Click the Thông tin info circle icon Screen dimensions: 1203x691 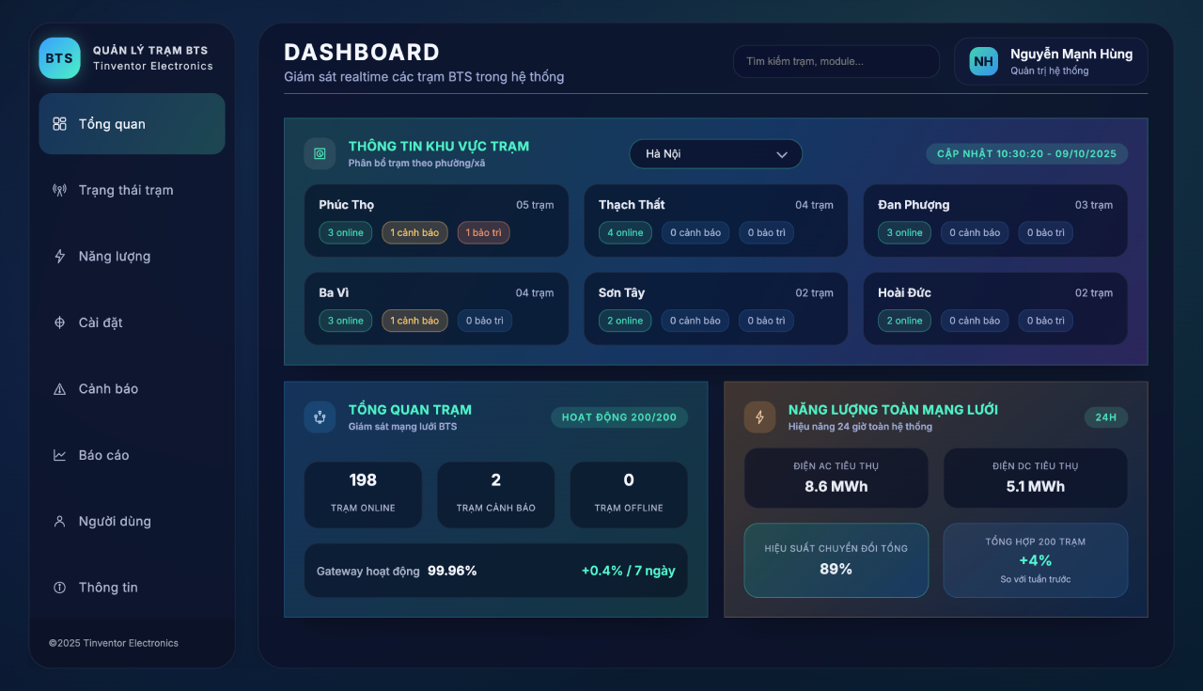[x=60, y=588]
